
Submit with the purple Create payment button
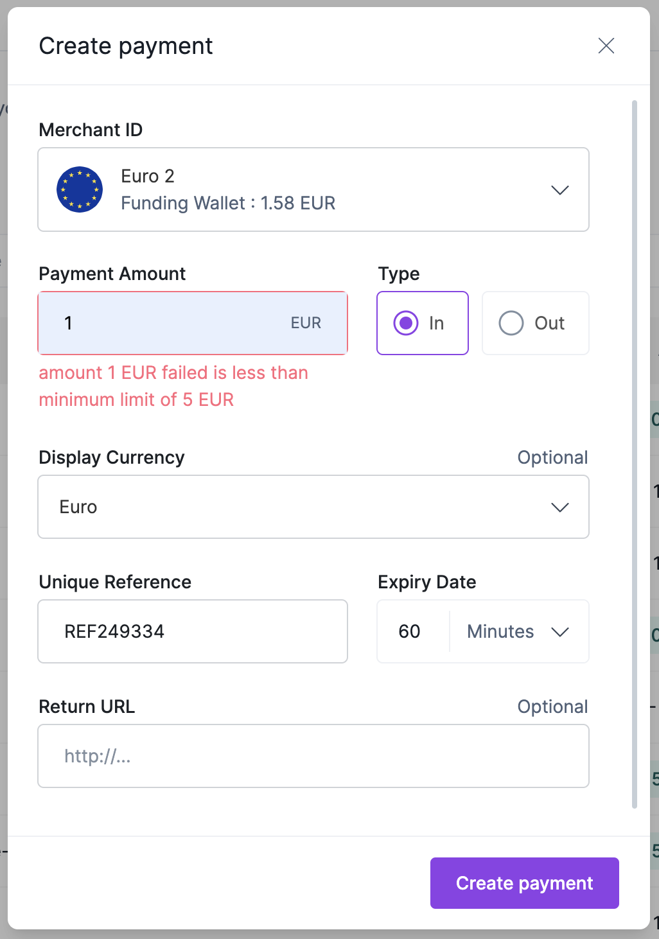point(525,883)
